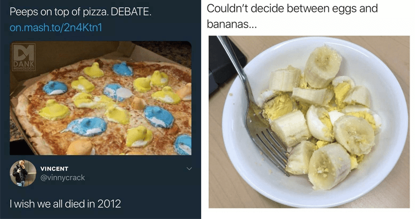
Task: Click the yellow Peep at the pizza's top left
Action: [93, 70]
